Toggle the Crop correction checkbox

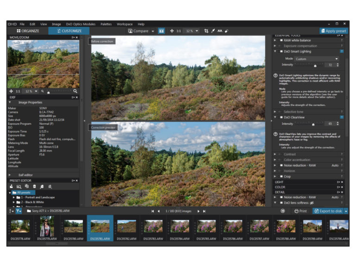tap(281, 177)
